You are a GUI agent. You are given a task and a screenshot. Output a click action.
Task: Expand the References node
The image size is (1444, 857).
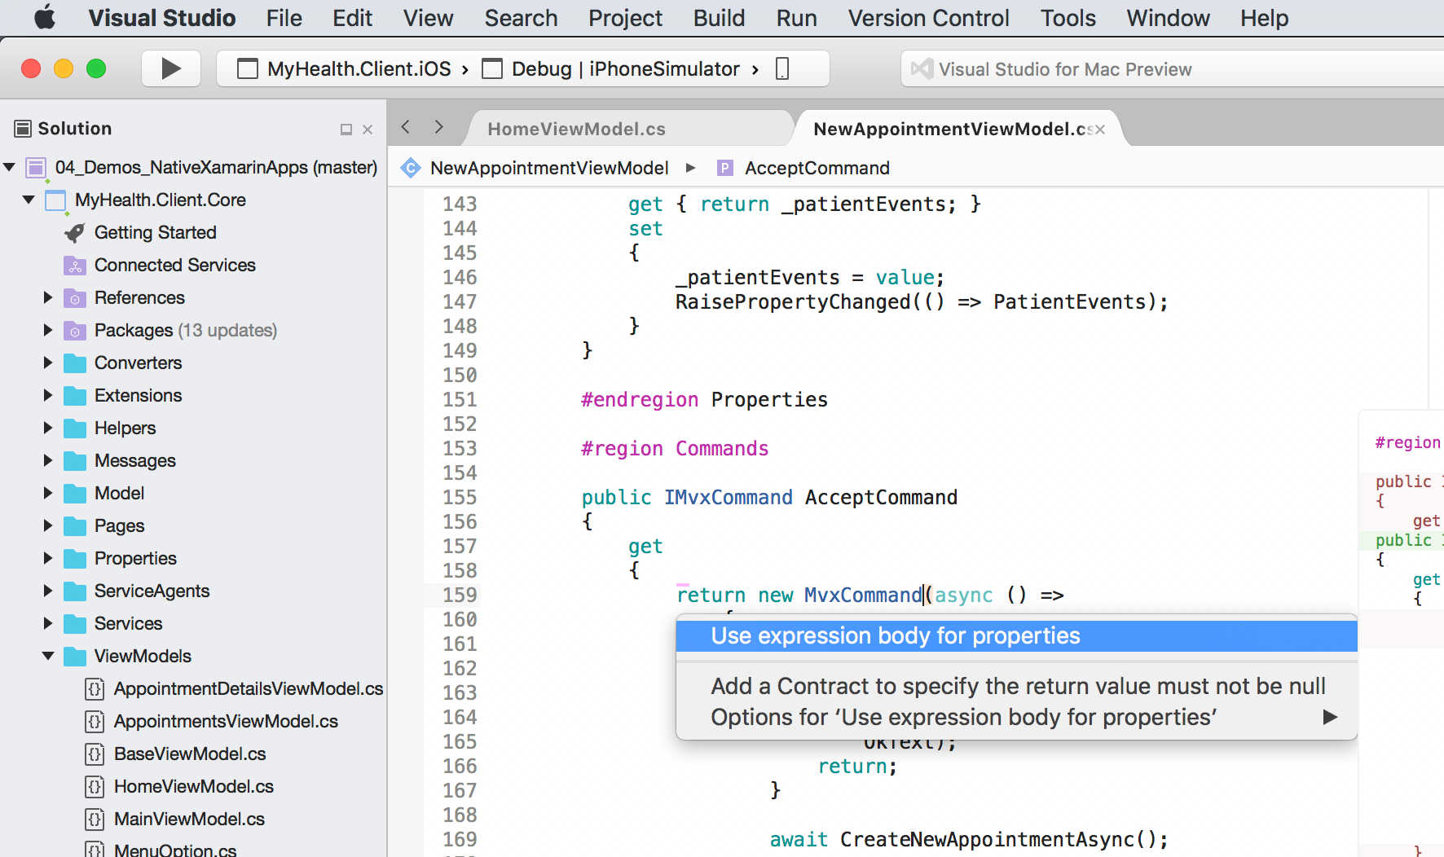coord(48,297)
